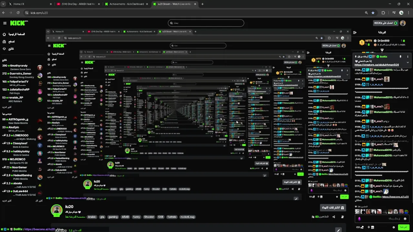Open the beacons.ai/iu20 link below the stream
The width and height of the screenshot is (413, 232).
pyautogui.click(x=39, y=229)
